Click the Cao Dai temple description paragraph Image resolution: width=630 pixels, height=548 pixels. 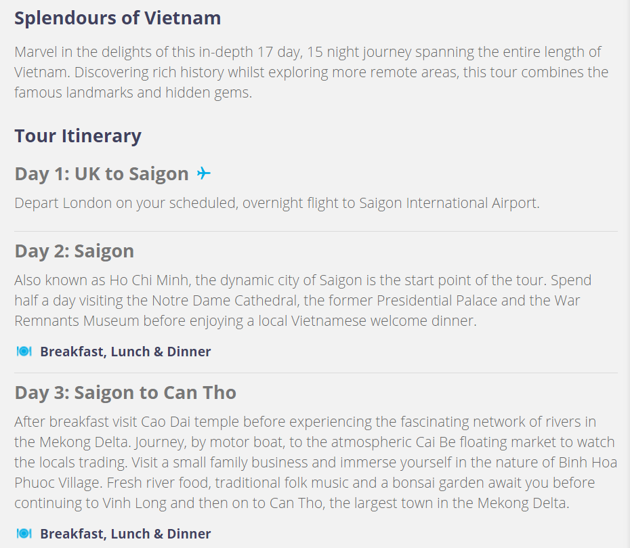(x=316, y=462)
